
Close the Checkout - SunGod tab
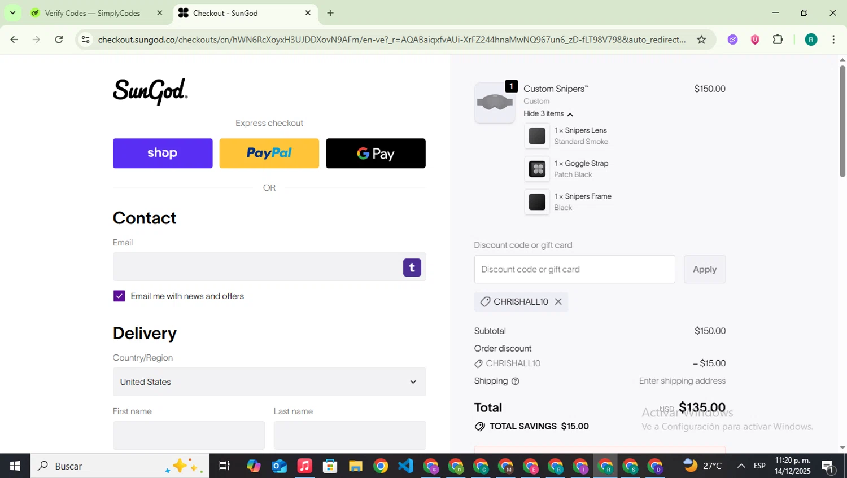[308, 13]
